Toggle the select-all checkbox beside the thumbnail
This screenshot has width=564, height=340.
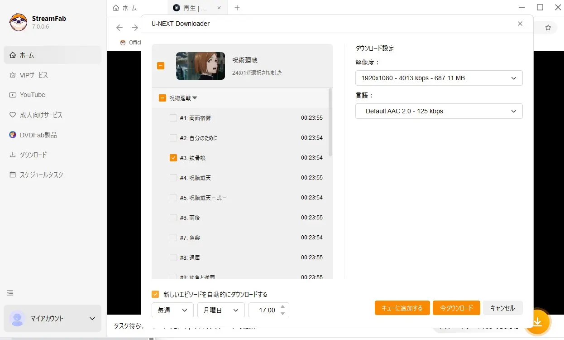(161, 66)
